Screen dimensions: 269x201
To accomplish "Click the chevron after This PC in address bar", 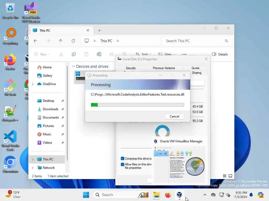I will [118, 41].
